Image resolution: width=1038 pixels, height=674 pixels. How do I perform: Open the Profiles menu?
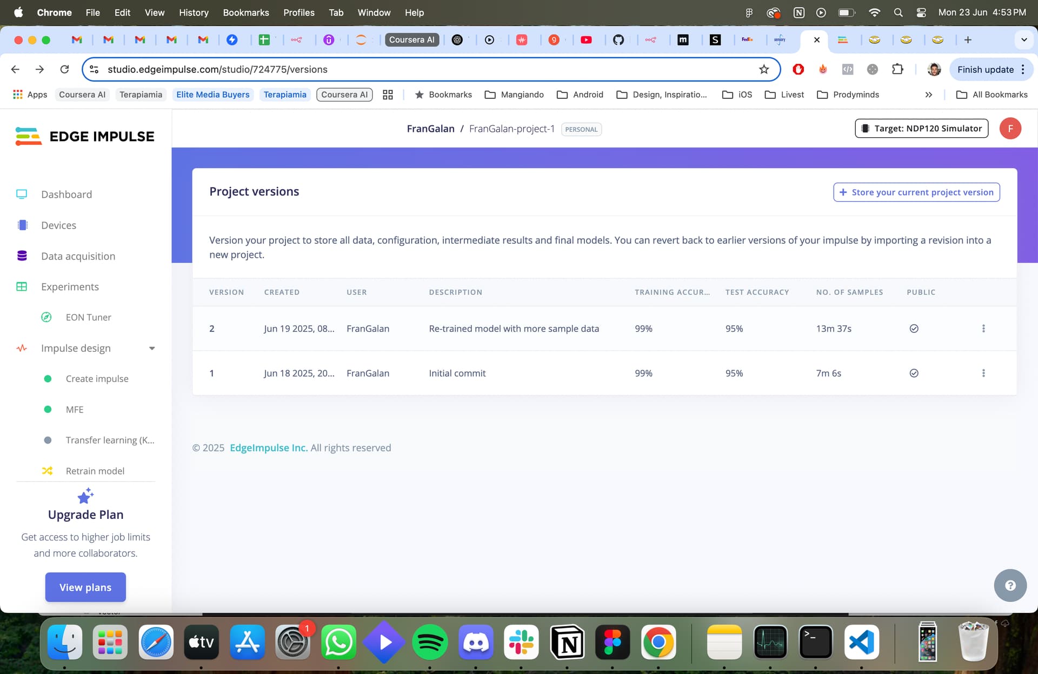298,12
